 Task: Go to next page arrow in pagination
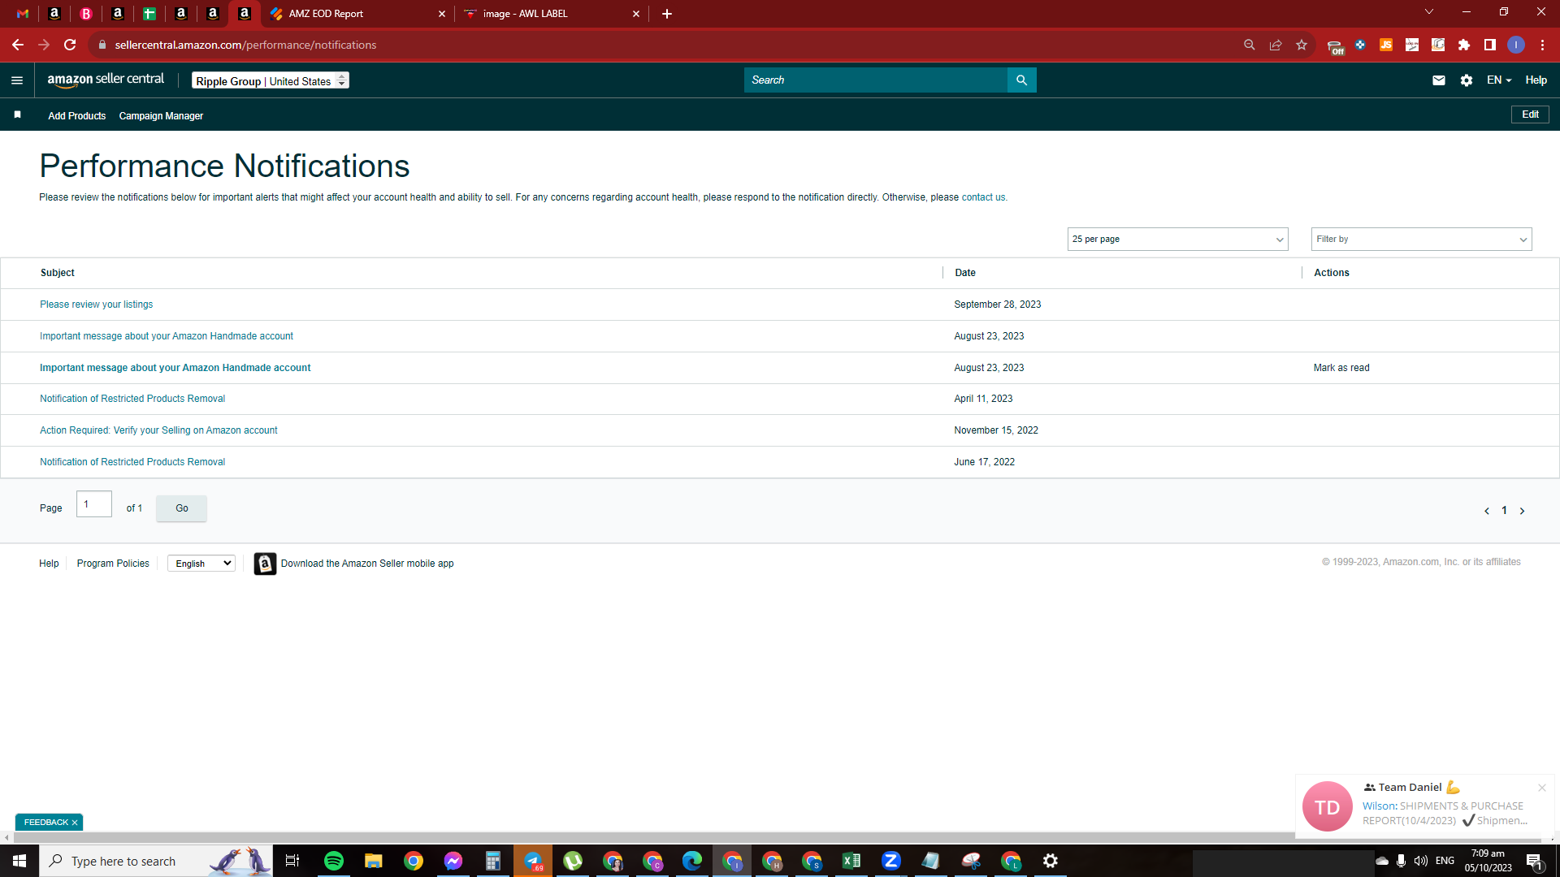tap(1522, 511)
